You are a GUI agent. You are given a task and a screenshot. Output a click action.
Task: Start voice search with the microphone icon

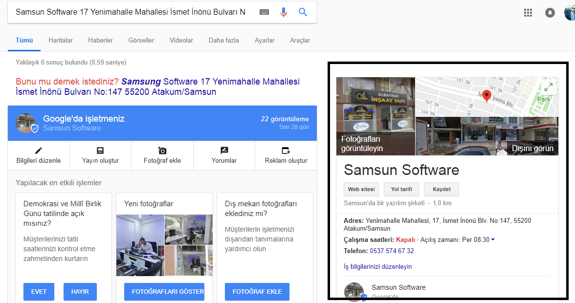pyautogui.click(x=284, y=12)
